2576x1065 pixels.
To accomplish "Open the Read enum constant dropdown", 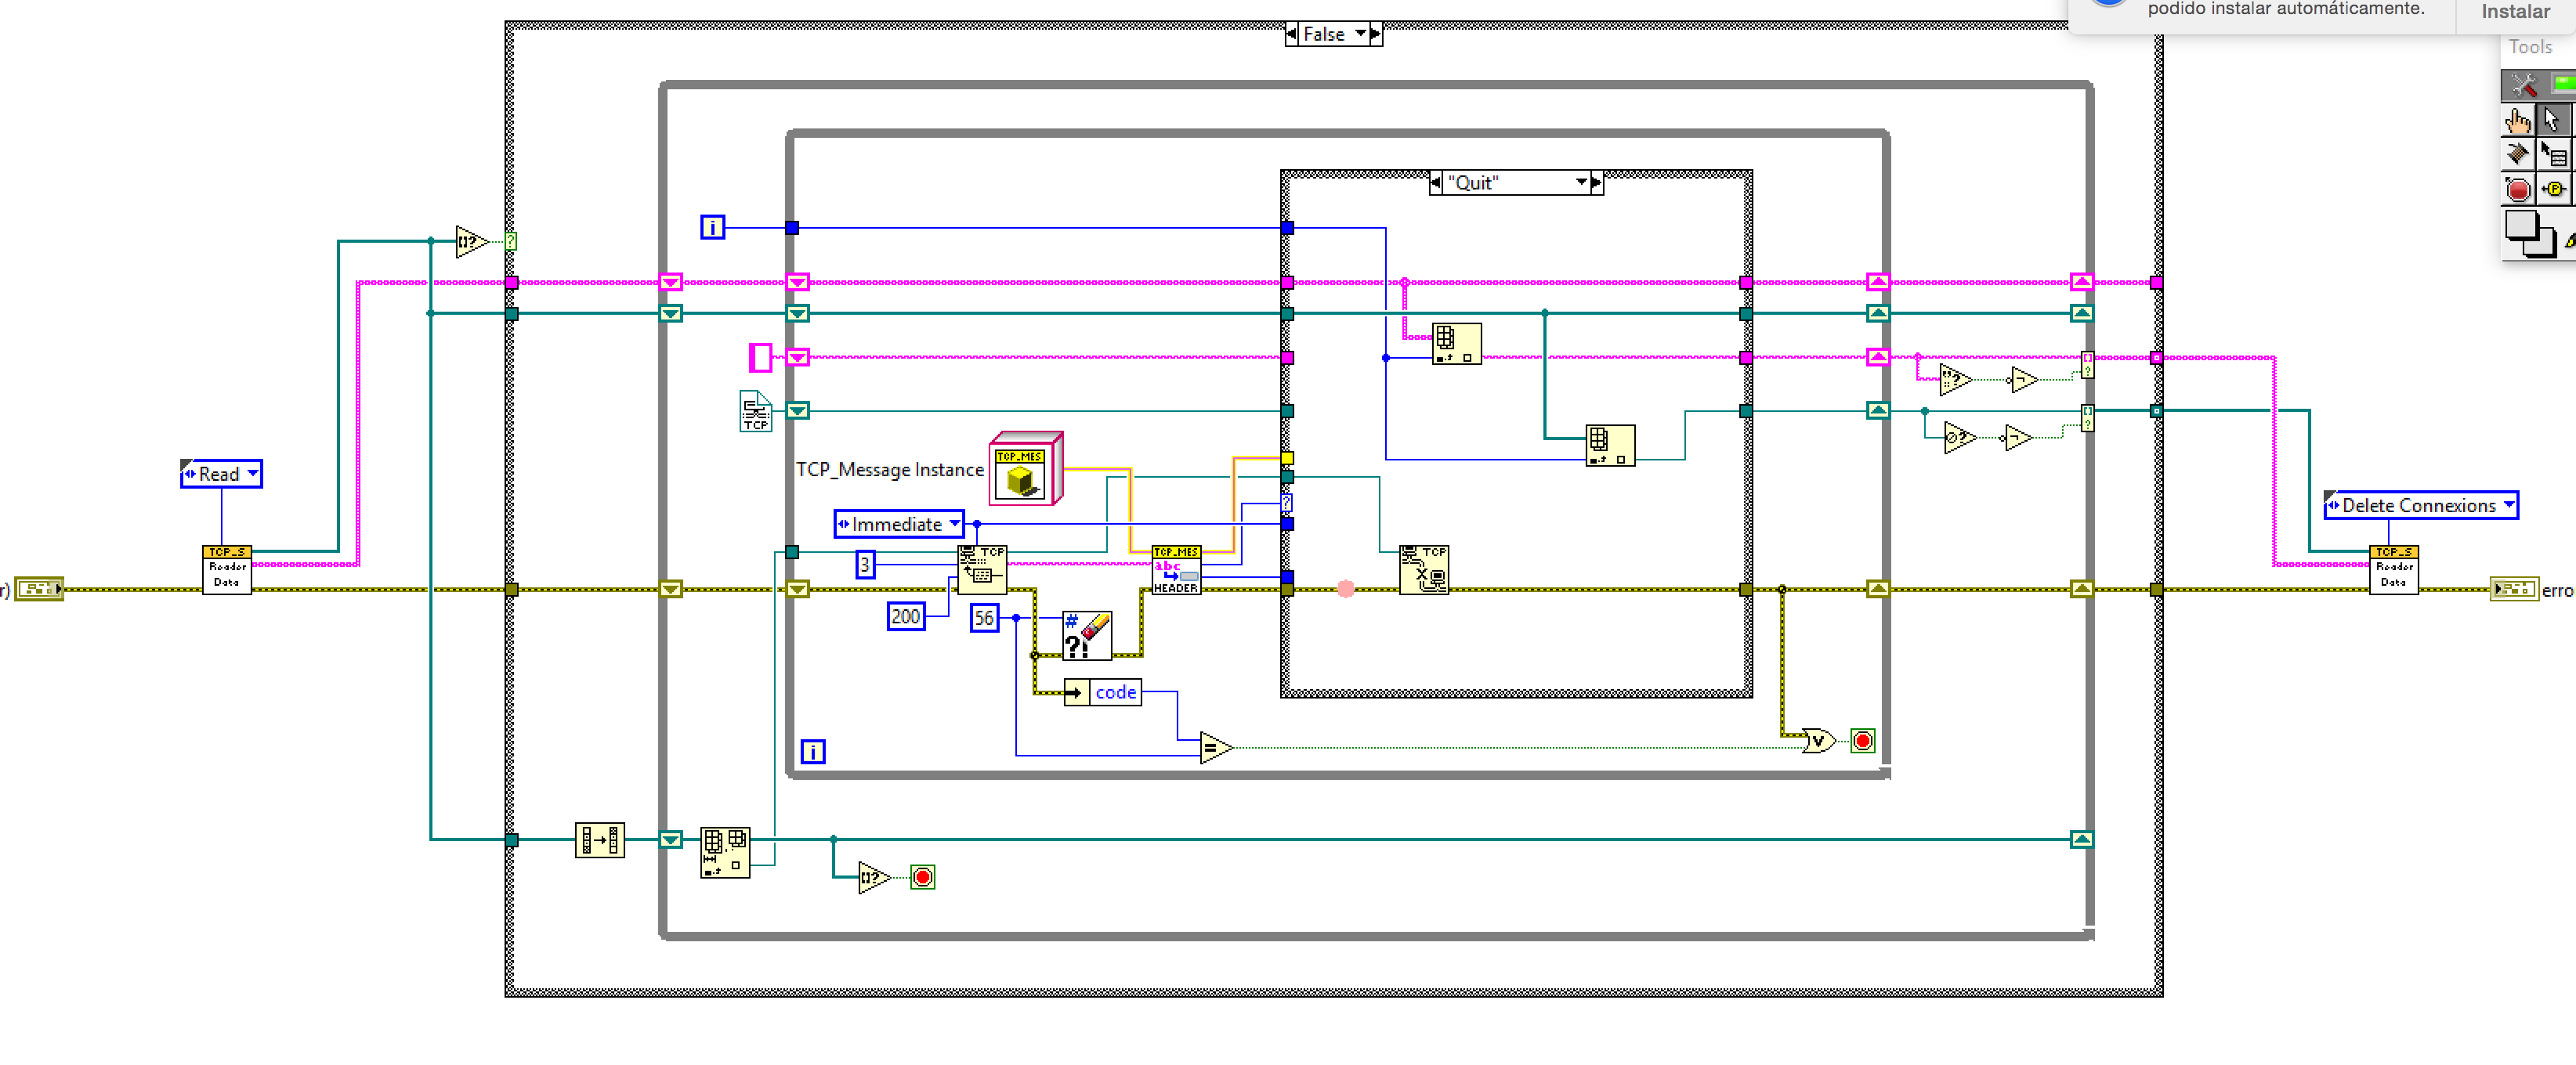I will (253, 473).
